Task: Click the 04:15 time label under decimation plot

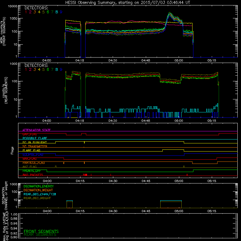Action: (x=80, y=211)
